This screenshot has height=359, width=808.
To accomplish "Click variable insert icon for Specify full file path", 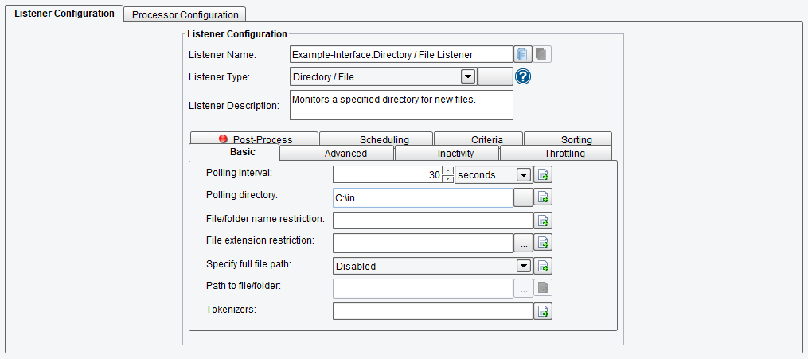I will (543, 266).
